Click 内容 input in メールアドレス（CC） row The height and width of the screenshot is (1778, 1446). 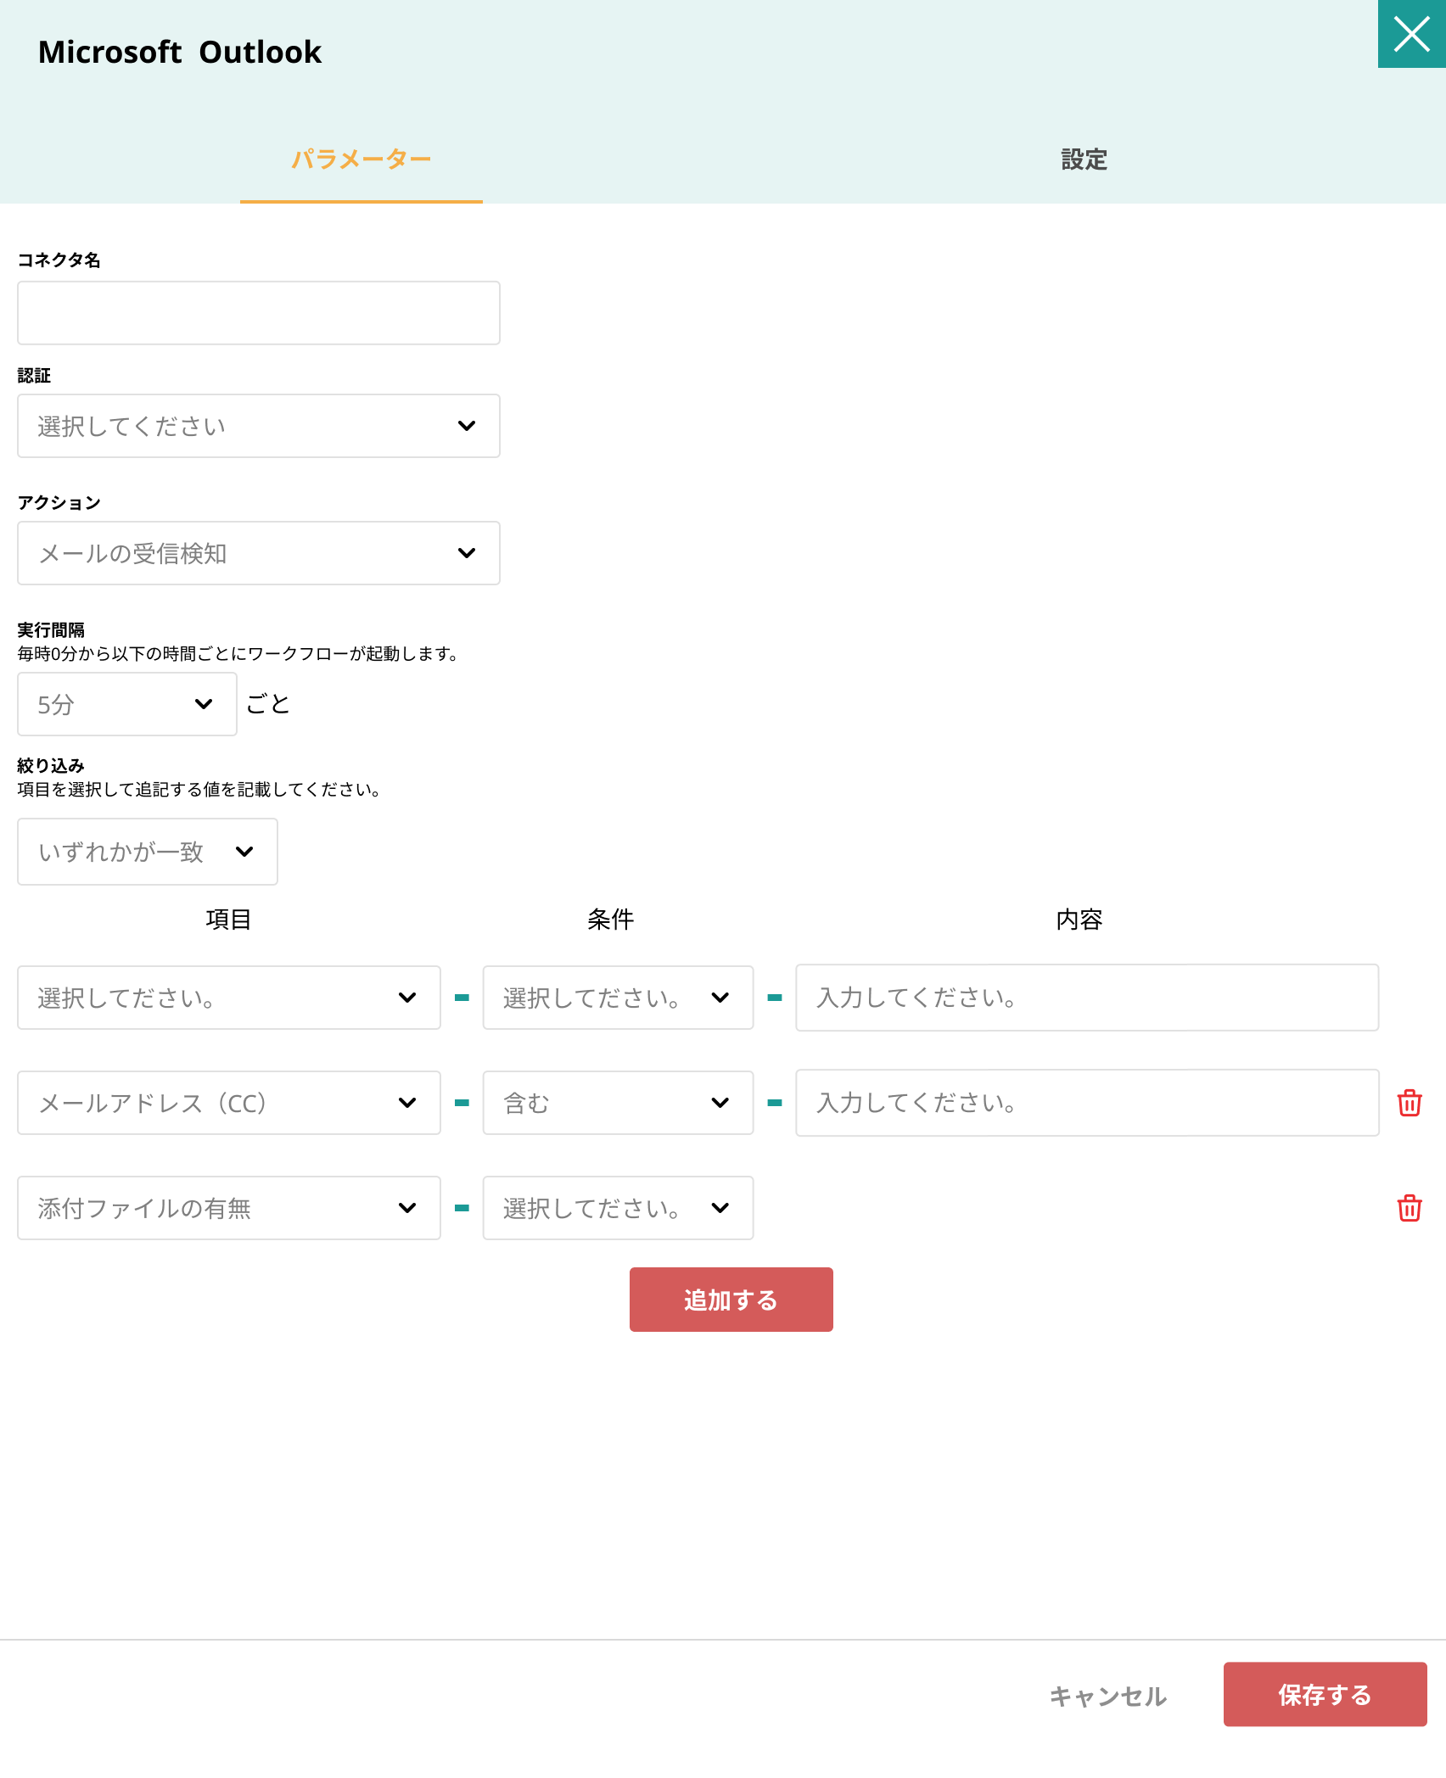[1087, 1103]
